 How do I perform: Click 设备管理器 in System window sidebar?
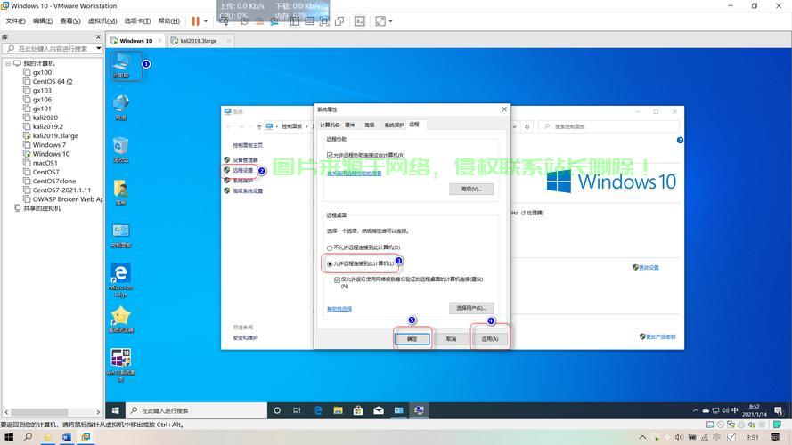click(245, 160)
